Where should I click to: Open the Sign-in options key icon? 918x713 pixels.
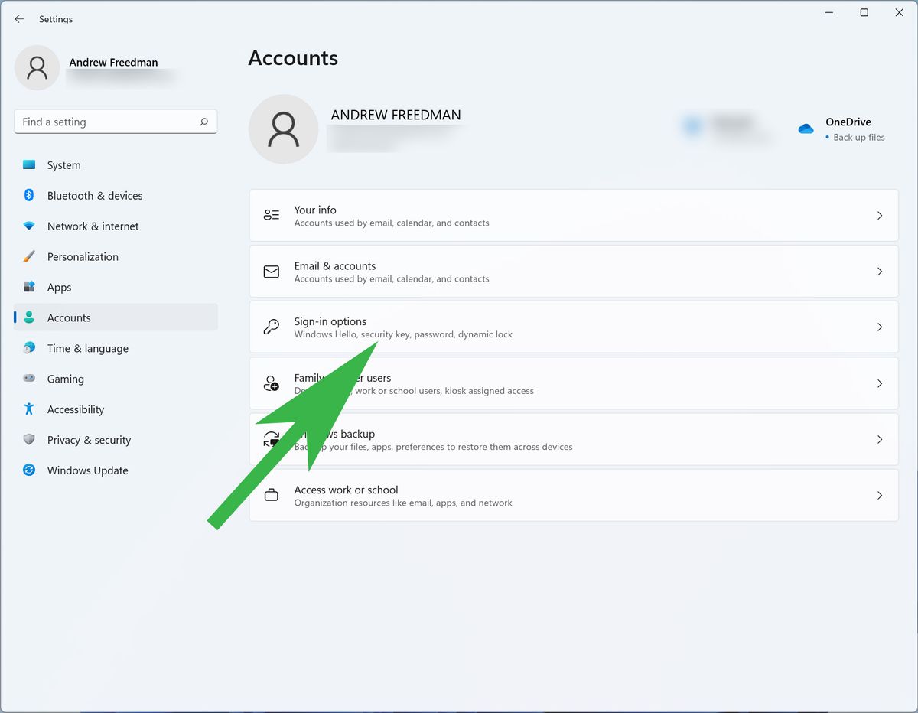272,327
